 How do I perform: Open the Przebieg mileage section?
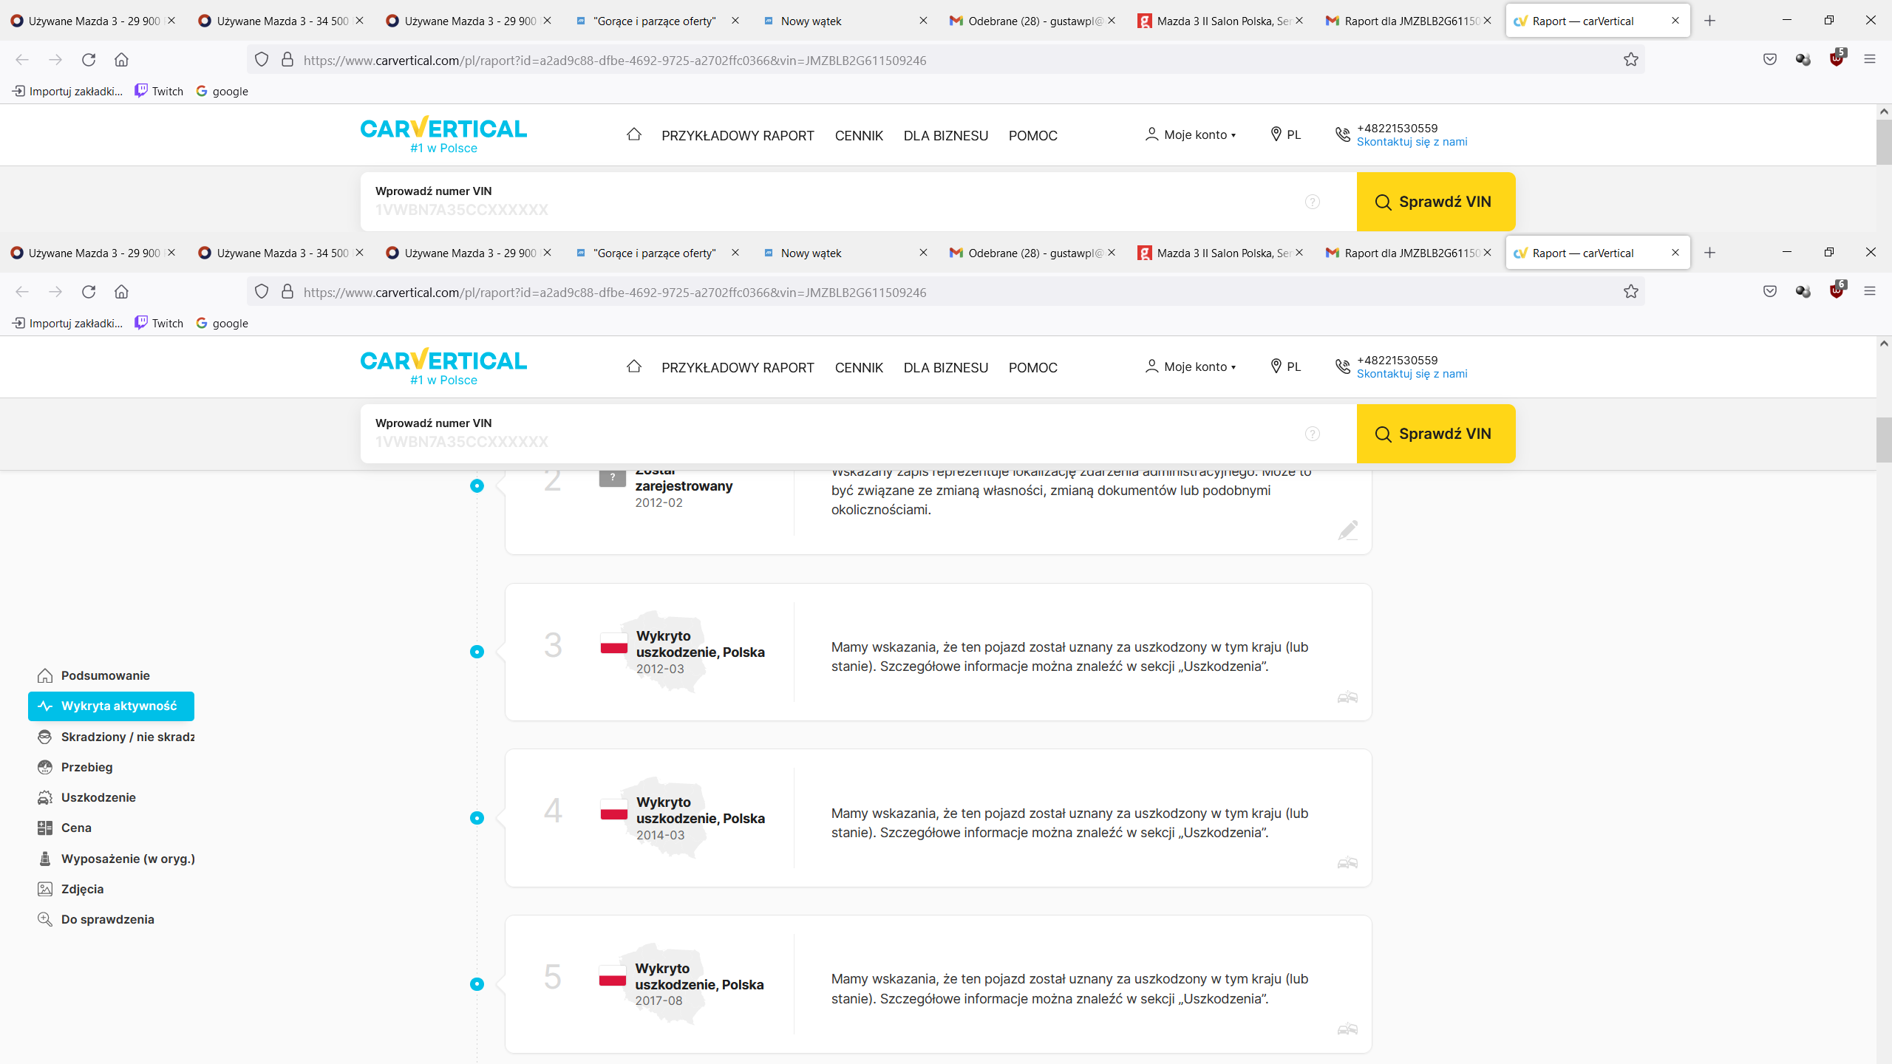[x=86, y=767]
